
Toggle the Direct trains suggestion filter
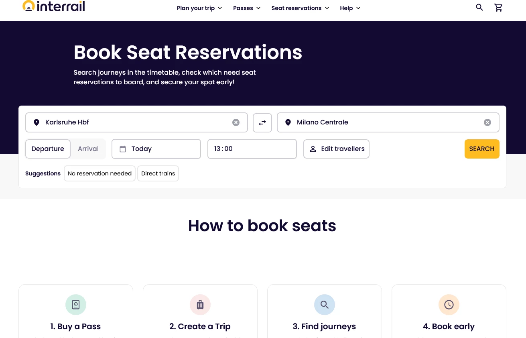point(158,173)
